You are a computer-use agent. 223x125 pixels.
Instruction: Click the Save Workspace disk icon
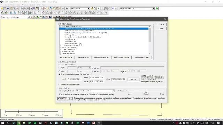[x=5, y=8]
